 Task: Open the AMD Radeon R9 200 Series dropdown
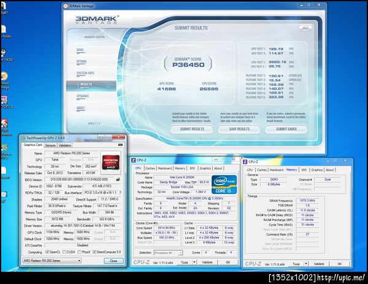click(52, 261)
